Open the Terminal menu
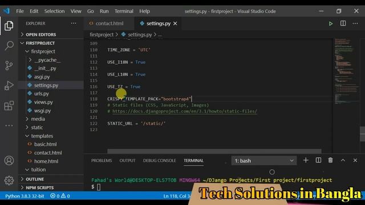Image resolution: width=365 pixels, height=205 pixels. tap(124, 11)
